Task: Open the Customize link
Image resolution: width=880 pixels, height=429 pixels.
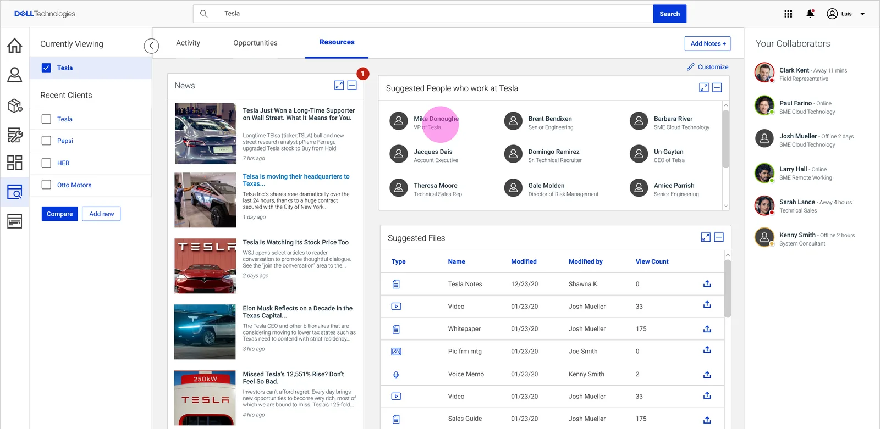Action: [713, 67]
